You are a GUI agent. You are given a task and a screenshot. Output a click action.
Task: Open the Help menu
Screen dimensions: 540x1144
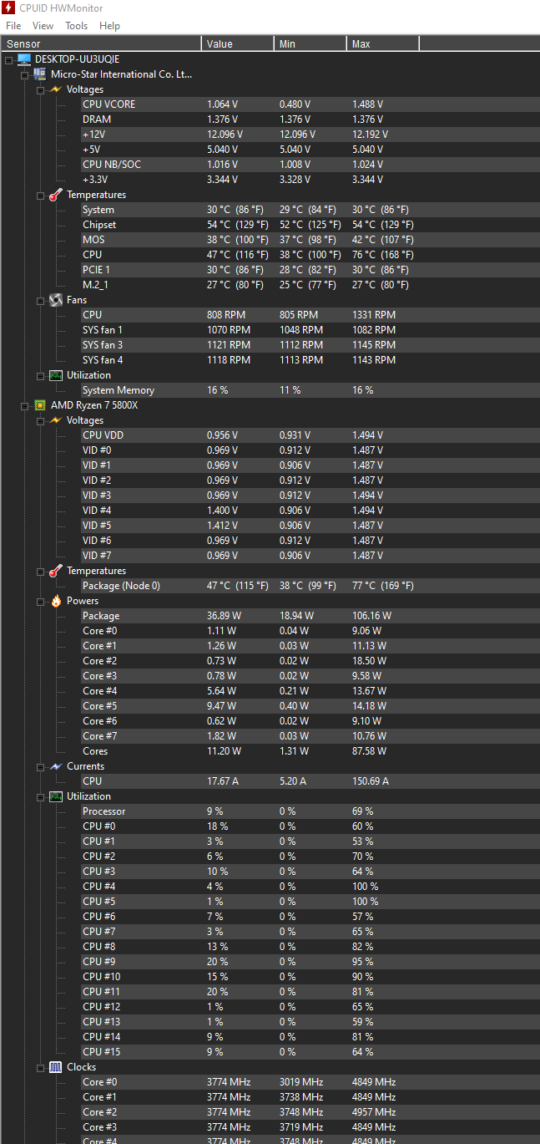109,26
